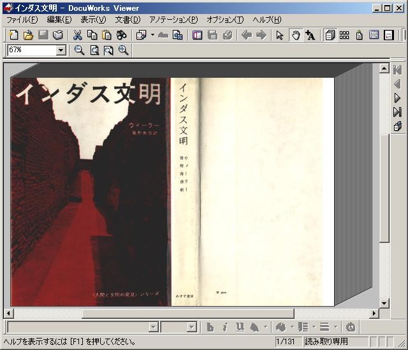Viewport: 408px width, 350px height.
Task: Open the オプション(T) menu
Action: (x=225, y=20)
